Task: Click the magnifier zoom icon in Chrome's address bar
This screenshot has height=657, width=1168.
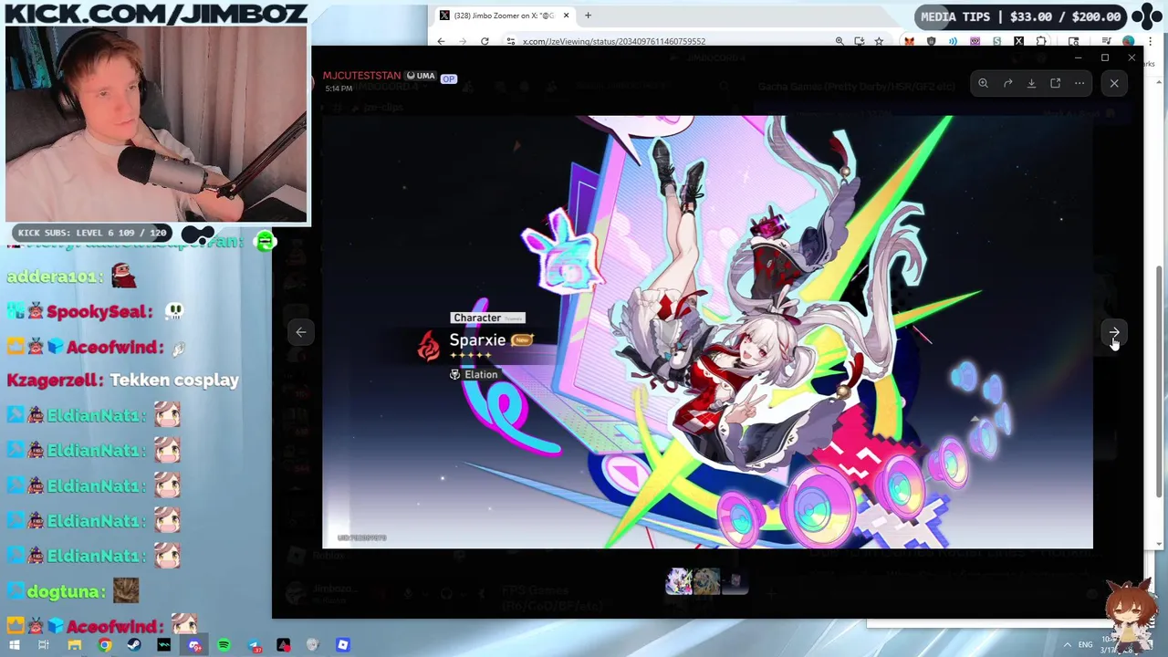Action: click(839, 41)
